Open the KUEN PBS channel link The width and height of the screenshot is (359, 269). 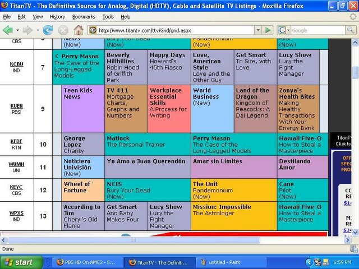click(16, 106)
